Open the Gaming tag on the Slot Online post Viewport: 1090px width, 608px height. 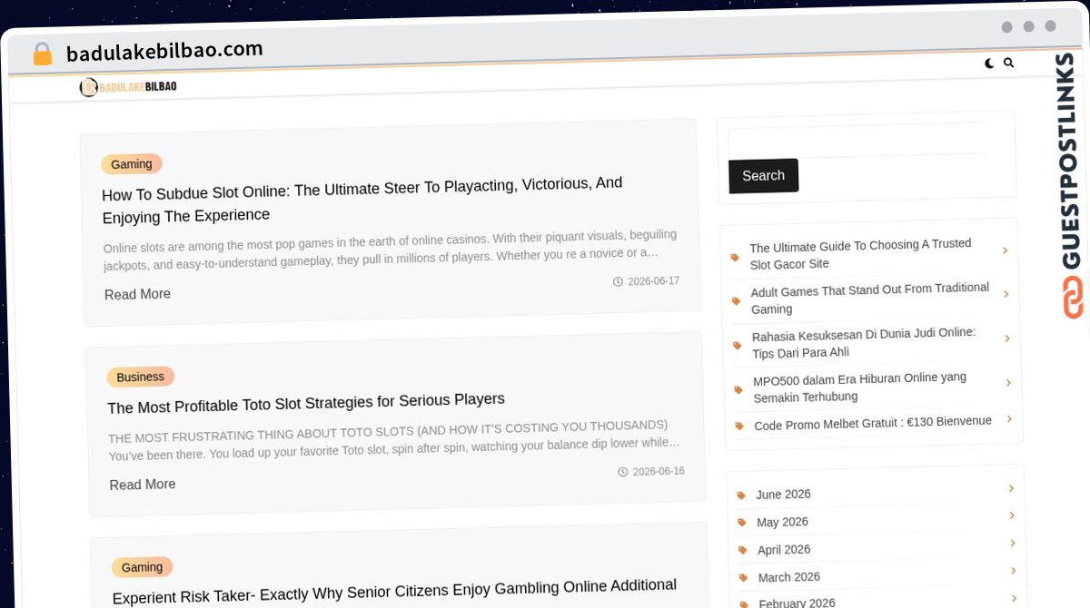(x=132, y=164)
